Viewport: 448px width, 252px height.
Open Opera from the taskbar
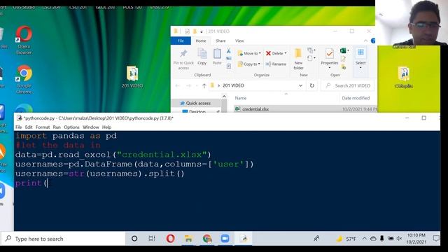click(170, 238)
